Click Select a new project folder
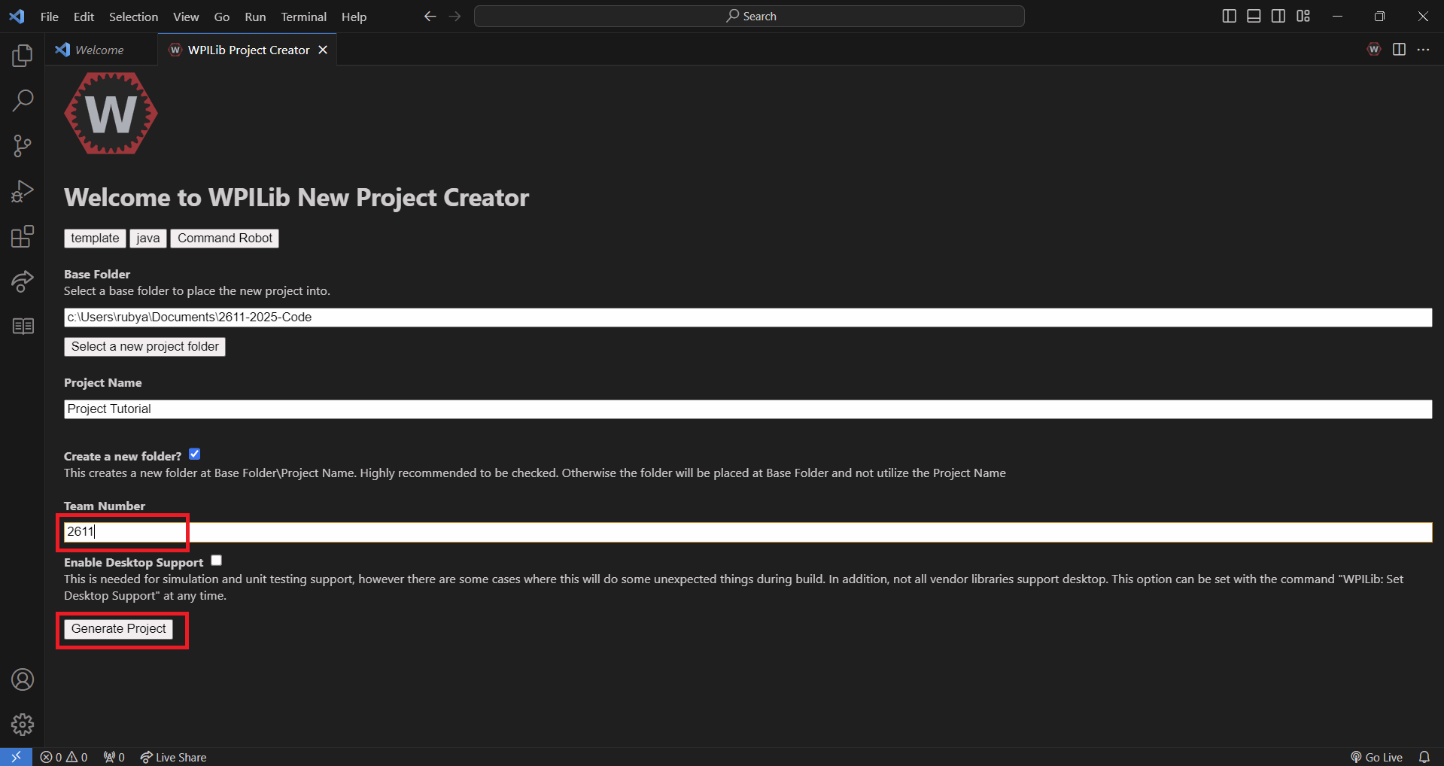Screen dimensions: 1444x766 [x=144, y=346]
